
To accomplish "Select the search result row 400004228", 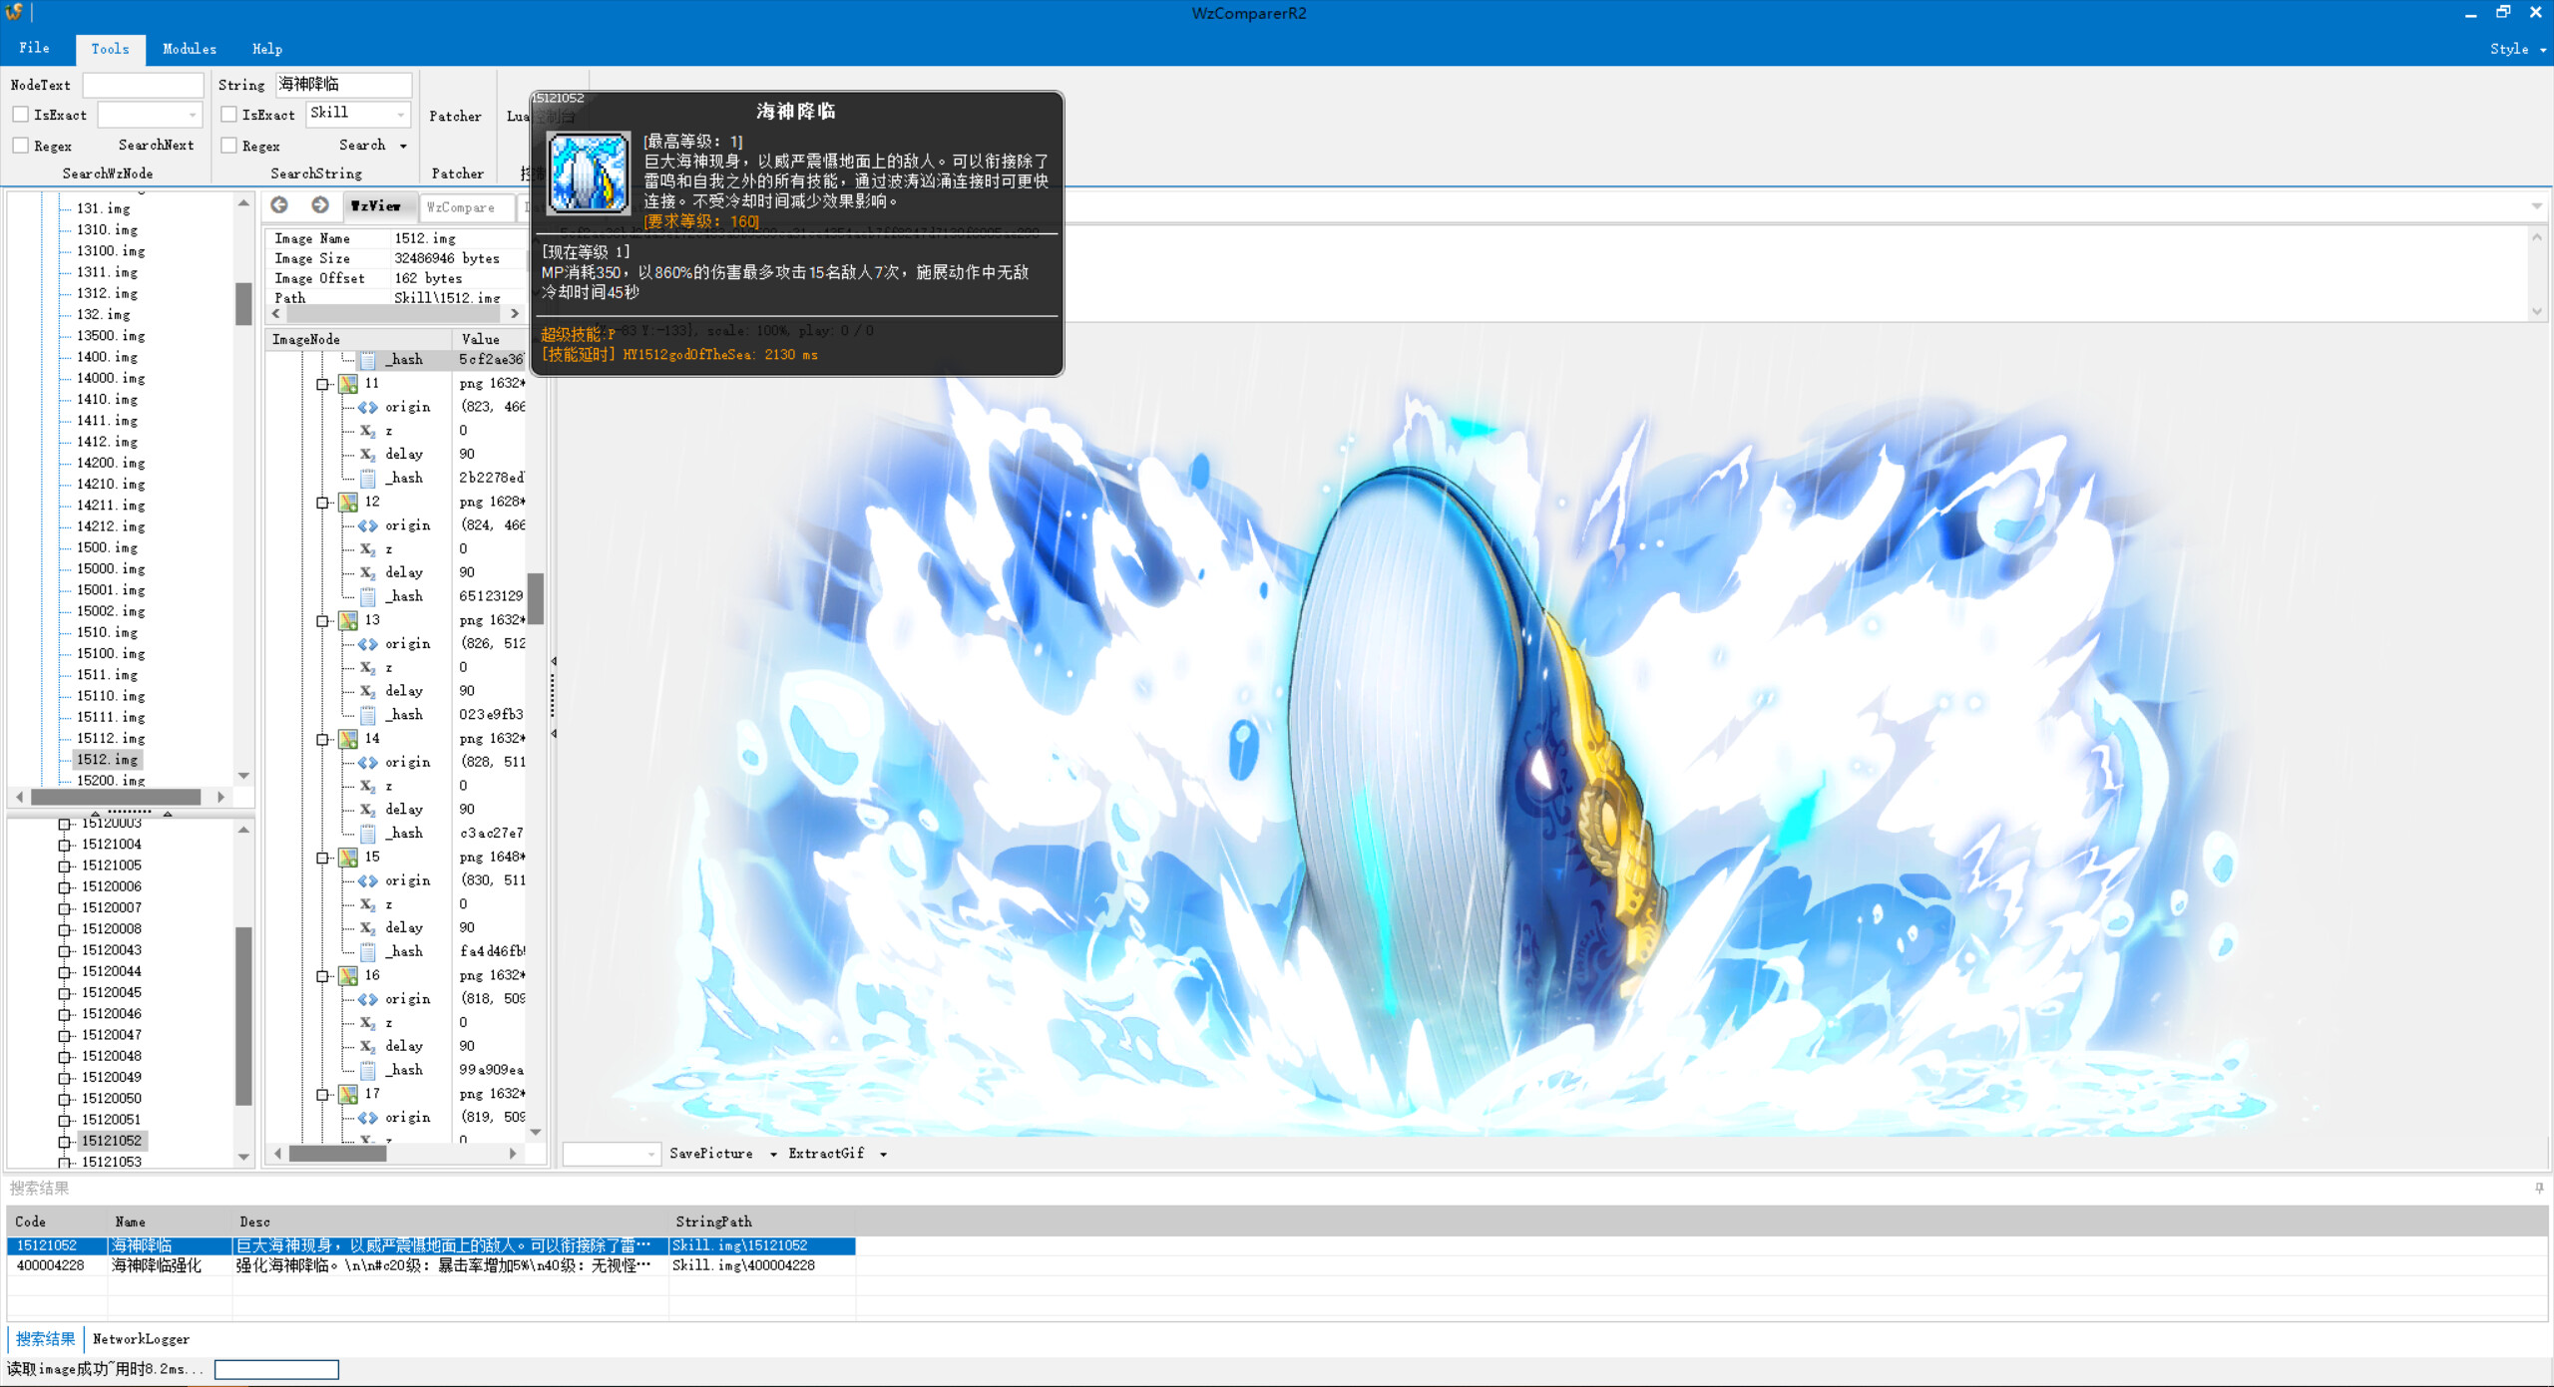I will point(431,1265).
